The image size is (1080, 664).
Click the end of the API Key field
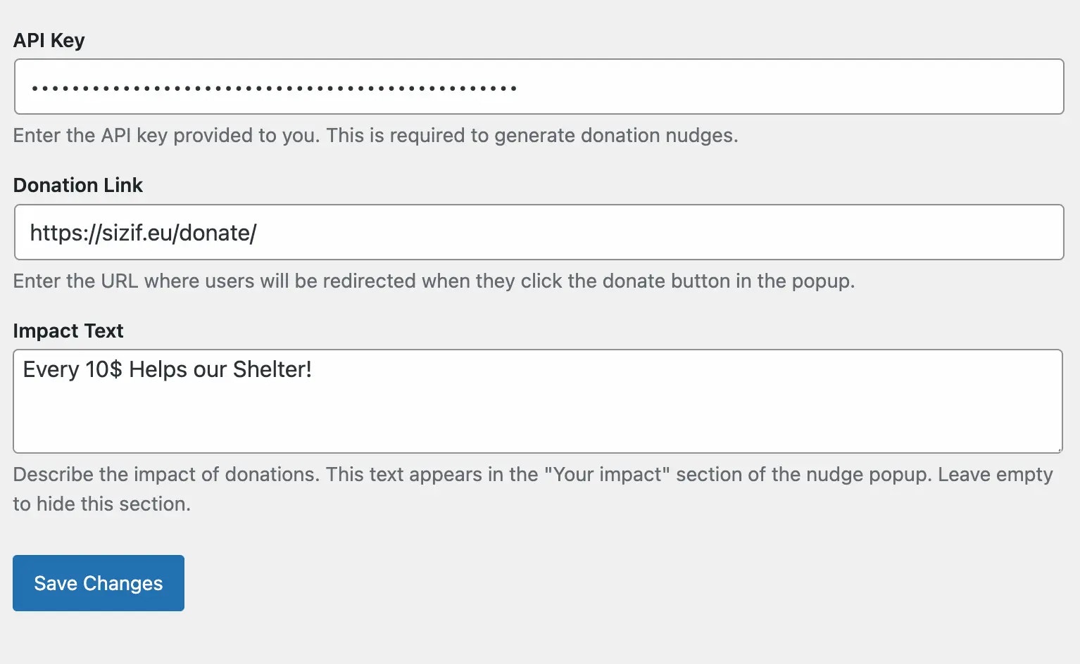coord(1021,87)
